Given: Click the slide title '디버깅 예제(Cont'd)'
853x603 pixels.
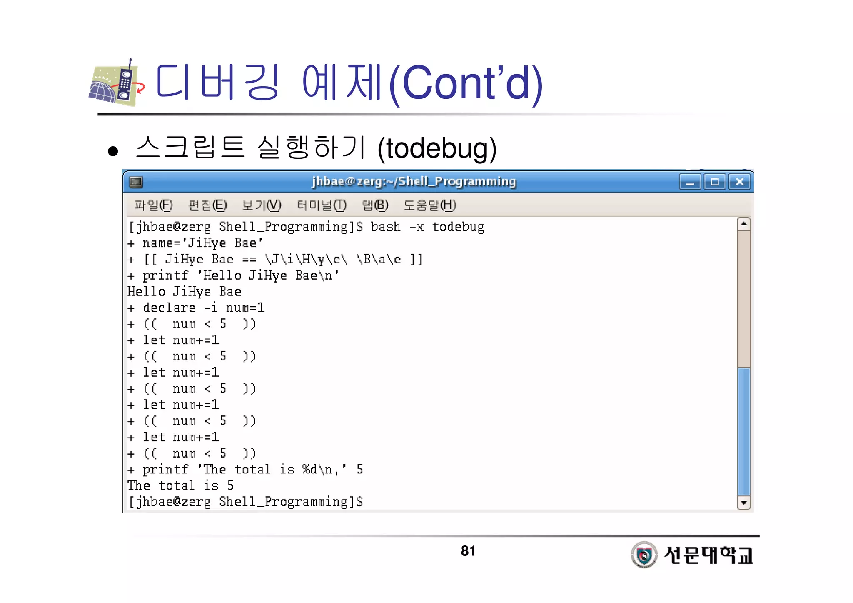Looking at the screenshot, I should [x=349, y=83].
